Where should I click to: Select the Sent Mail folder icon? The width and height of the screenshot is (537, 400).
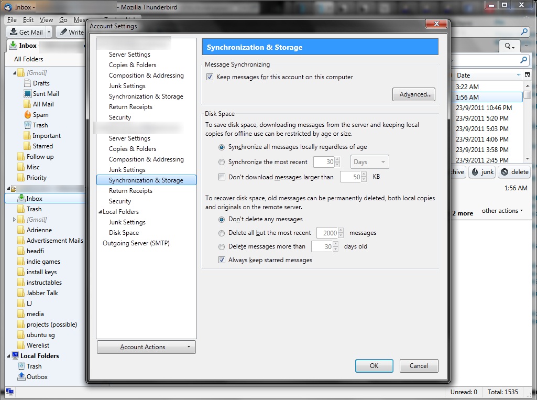(x=28, y=93)
